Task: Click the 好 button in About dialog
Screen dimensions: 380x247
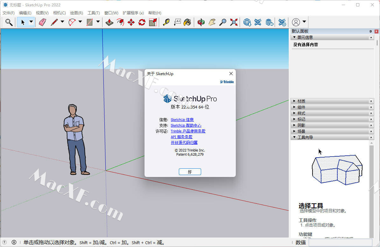Action: click(190, 172)
